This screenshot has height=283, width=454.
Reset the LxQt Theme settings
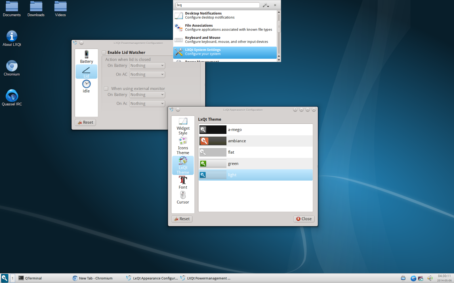click(182, 219)
